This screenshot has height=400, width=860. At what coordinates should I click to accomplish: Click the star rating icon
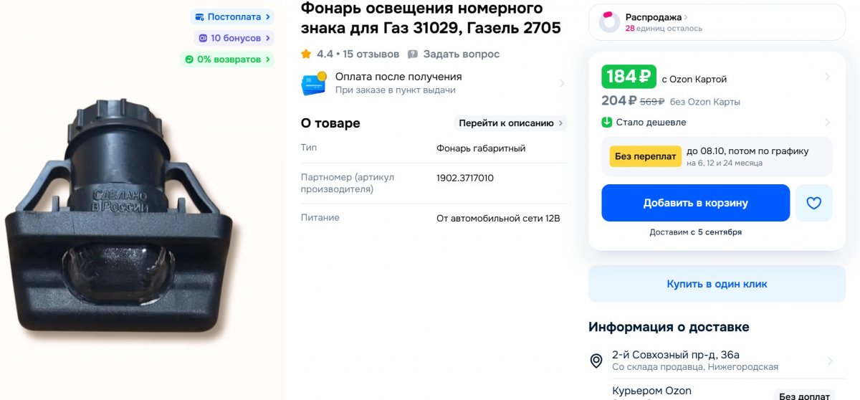click(x=306, y=54)
